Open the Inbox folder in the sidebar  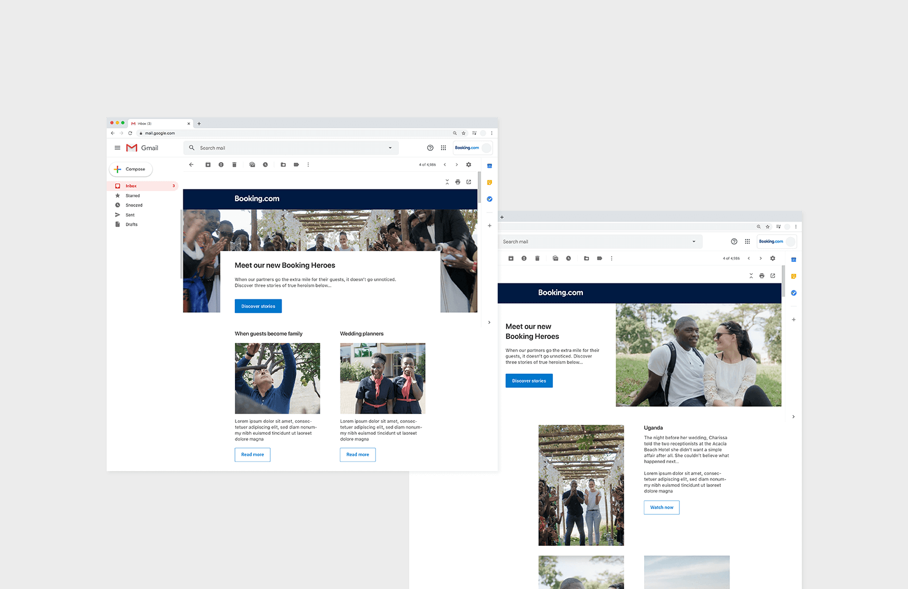coord(143,186)
